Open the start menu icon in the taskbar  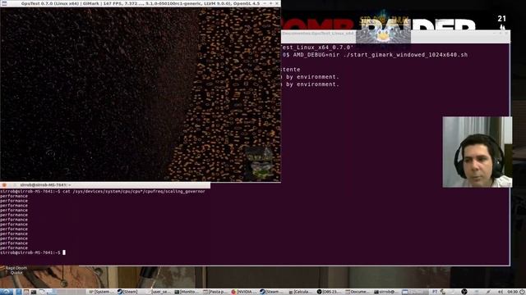pyautogui.click(x=6, y=292)
